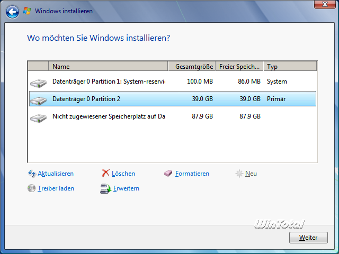The width and height of the screenshot is (339, 254).
Task: Click the CD icon for Treiber laden
Action: pos(31,188)
